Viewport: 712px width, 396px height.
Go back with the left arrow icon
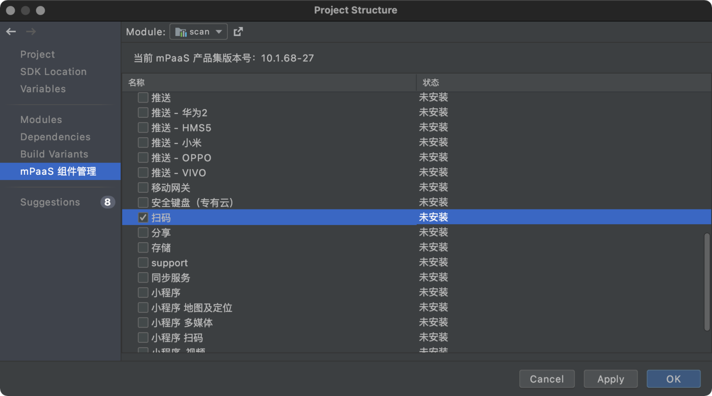(11, 32)
